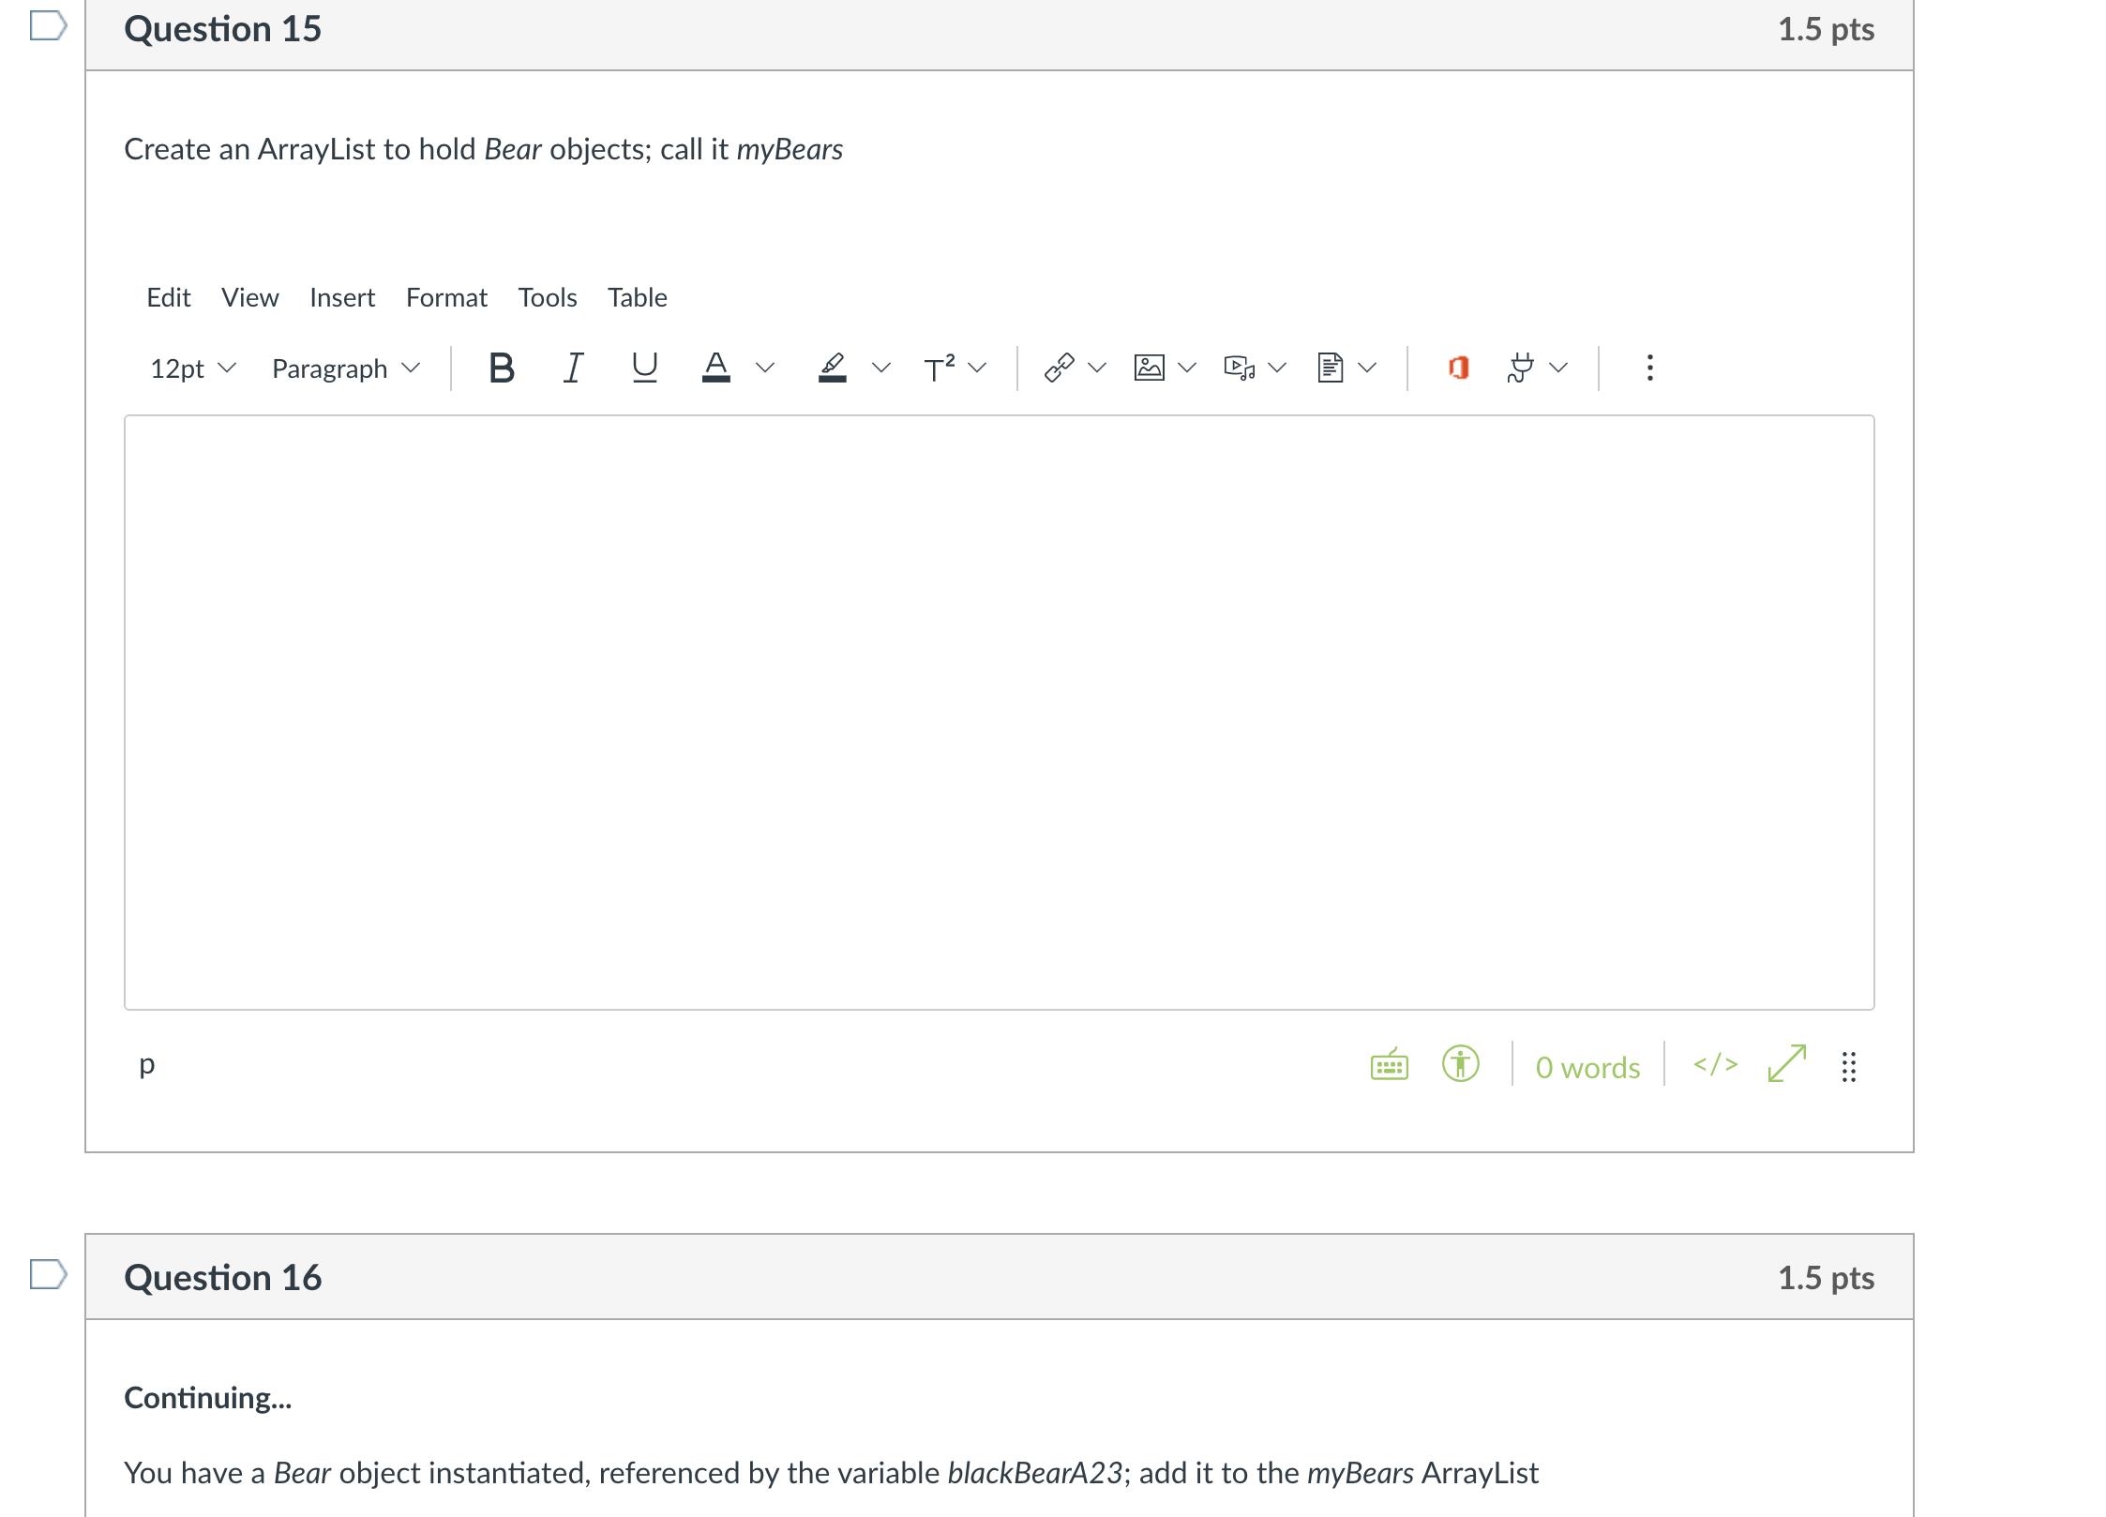Open the Format menu

(446, 297)
